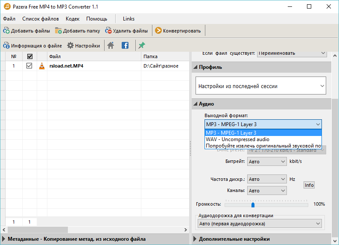339x245 pixels.
Task: Open the Profile dropdown with last session settings
Action: click(261, 86)
